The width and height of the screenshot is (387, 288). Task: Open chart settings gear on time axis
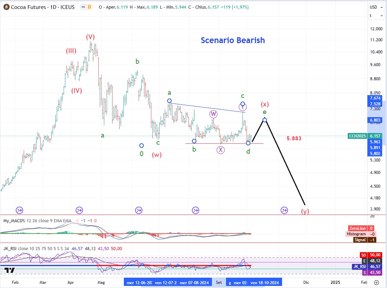coord(376,282)
